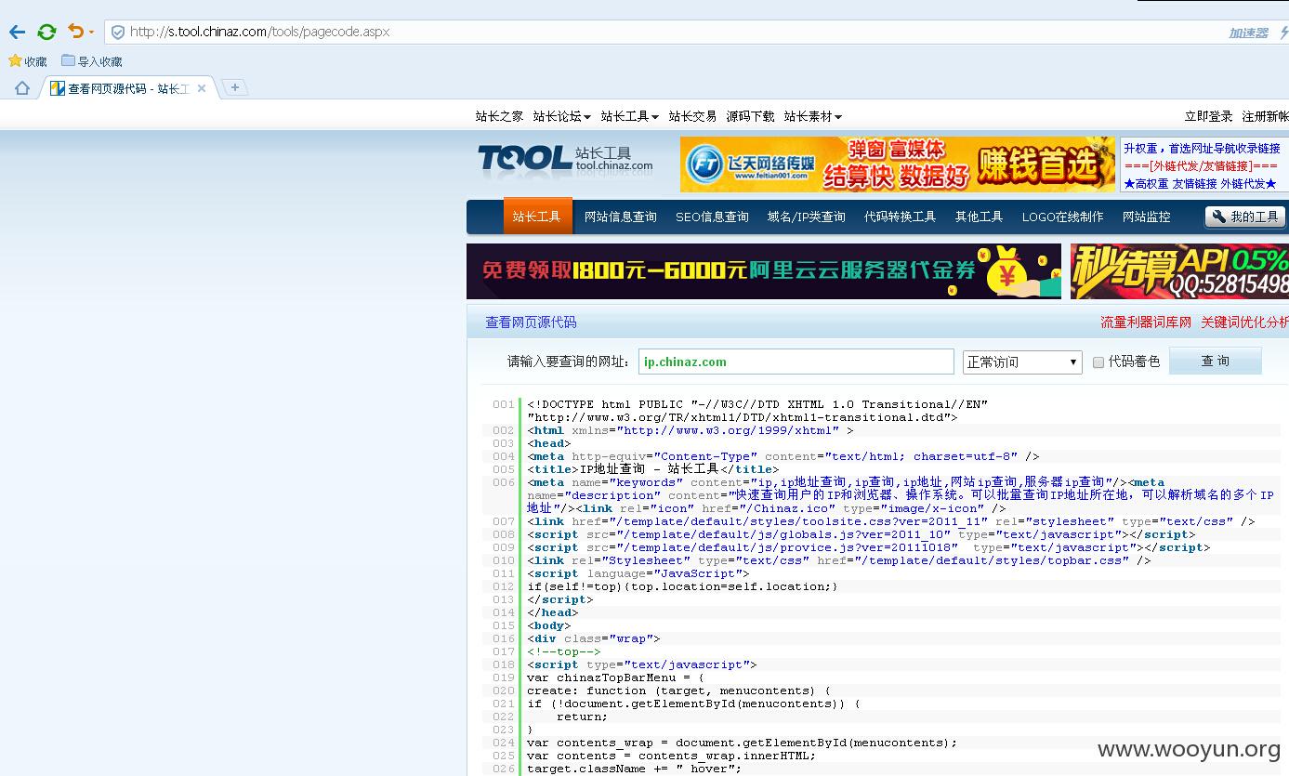The image size is (1289, 776).
Task: Expand the 站长论坛 dropdown menu
Action: click(x=561, y=116)
